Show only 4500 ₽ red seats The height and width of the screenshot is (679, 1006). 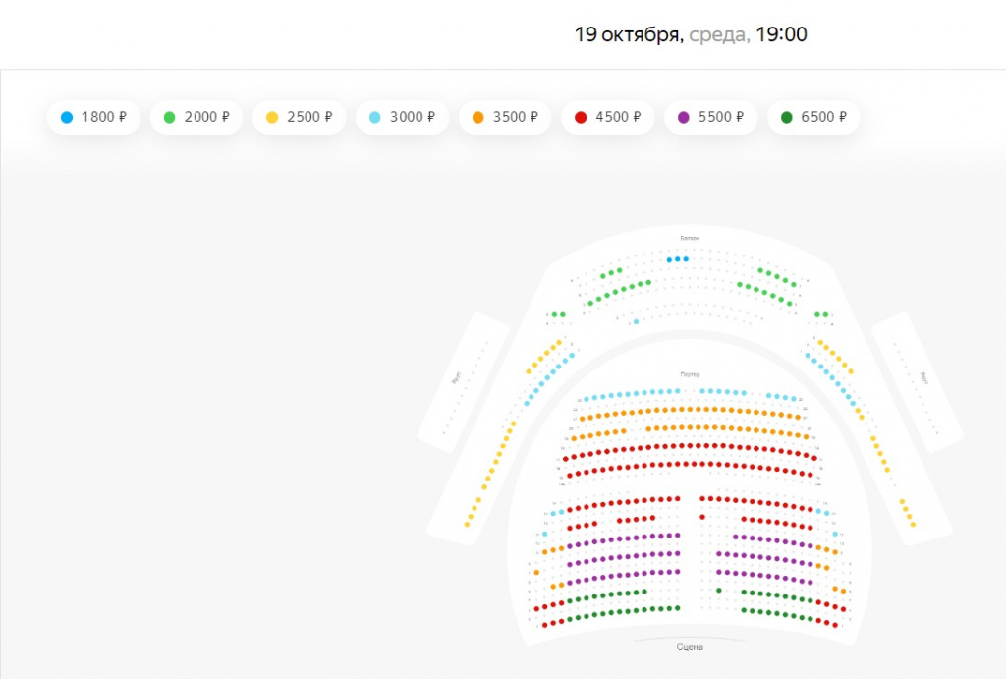click(608, 118)
